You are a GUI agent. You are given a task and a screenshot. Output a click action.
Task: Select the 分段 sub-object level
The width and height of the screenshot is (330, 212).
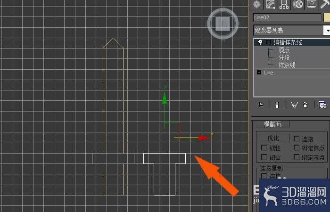(284, 57)
